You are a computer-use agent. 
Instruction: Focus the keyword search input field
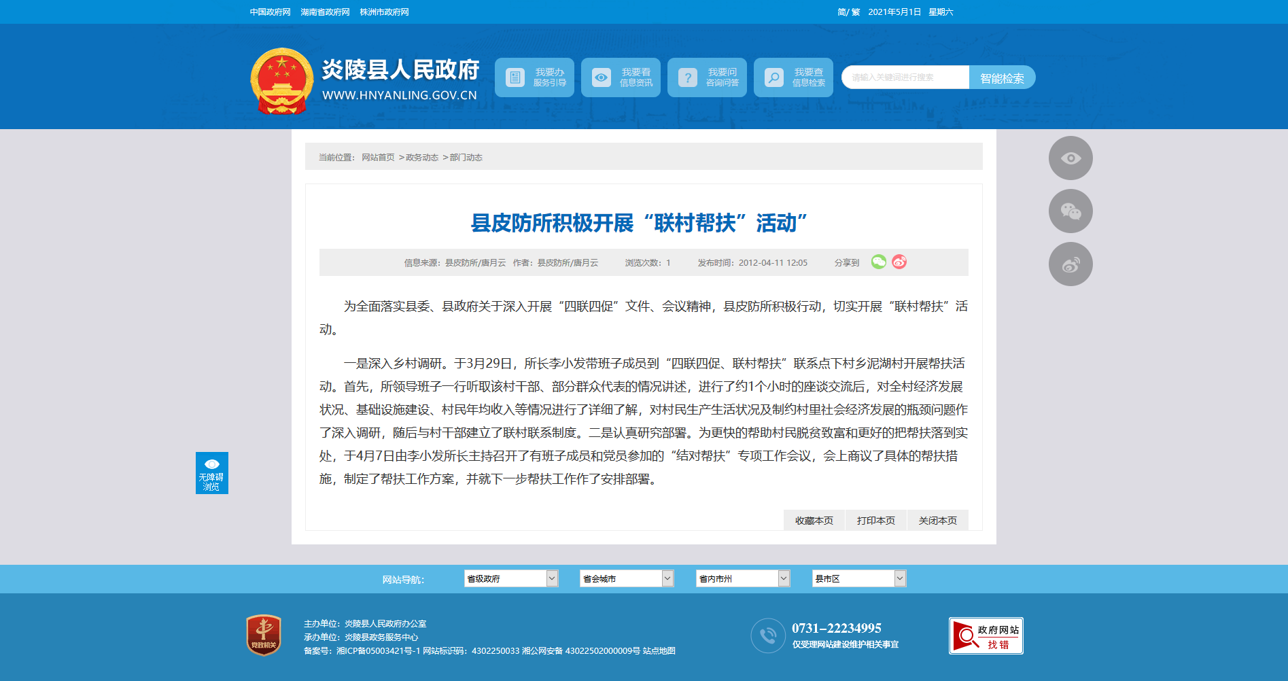905,77
